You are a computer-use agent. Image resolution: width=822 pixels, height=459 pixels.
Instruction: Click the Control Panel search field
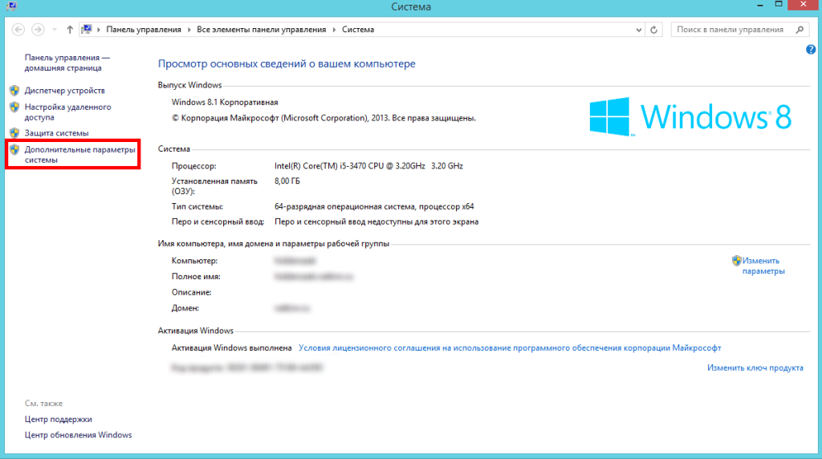tap(730, 30)
